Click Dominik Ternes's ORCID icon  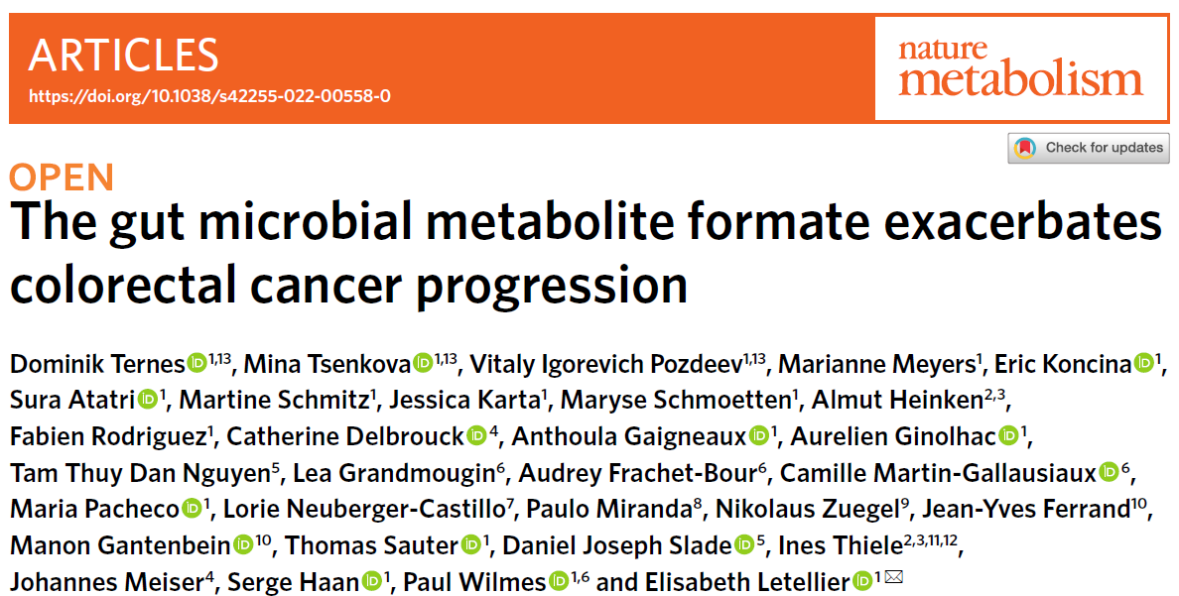tap(196, 364)
